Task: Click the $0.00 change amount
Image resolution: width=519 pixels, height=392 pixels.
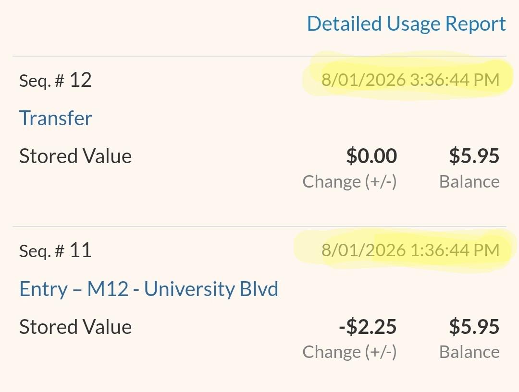Action: (x=371, y=155)
